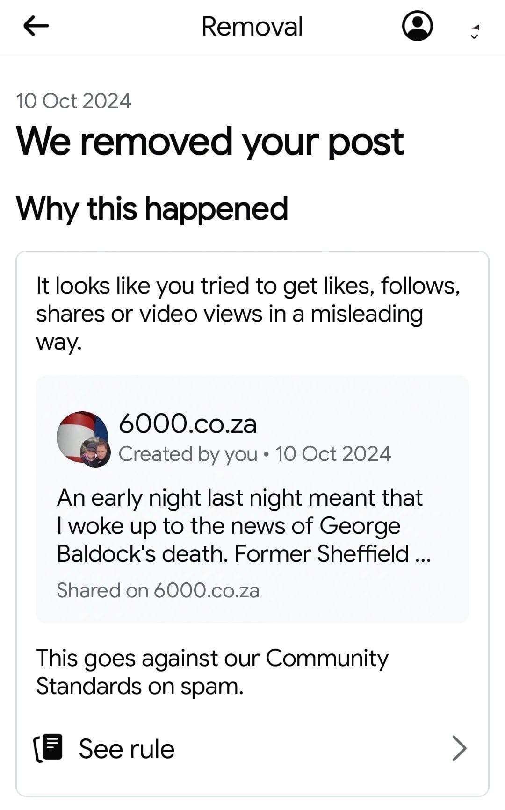Screen dimensions: 505x810
Task: Open the See rule link text
Action: 126,749
